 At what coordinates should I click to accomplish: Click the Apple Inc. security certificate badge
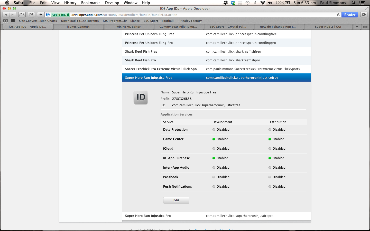point(60,15)
